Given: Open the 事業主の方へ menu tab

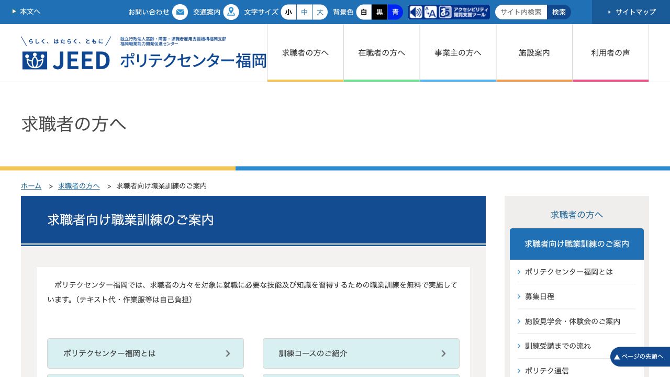Looking at the screenshot, I should tap(458, 53).
